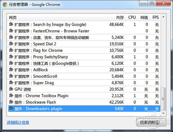Click the 20,684K memory value

pos(117,70)
